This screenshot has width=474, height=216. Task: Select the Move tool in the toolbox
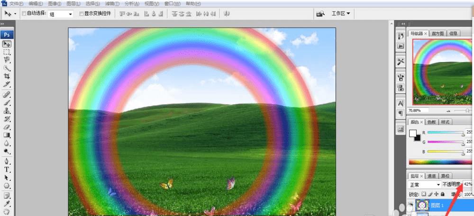pyautogui.click(x=7, y=44)
